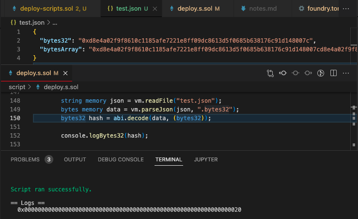Go to previous change icon
The width and height of the screenshot is (358, 219).
pyautogui.click(x=282, y=73)
